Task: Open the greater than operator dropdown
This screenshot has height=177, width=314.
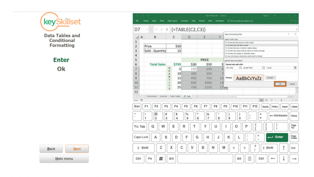Action: (263, 68)
